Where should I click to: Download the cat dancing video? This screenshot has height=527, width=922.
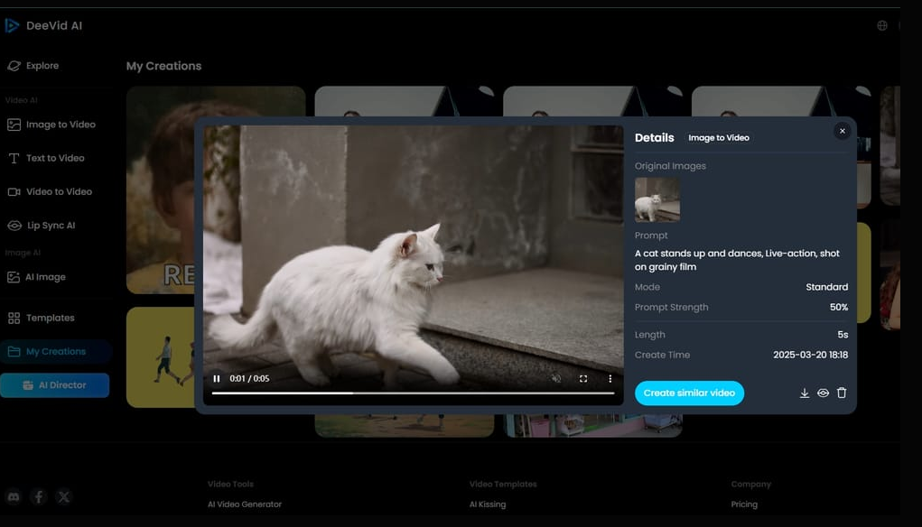805,393
